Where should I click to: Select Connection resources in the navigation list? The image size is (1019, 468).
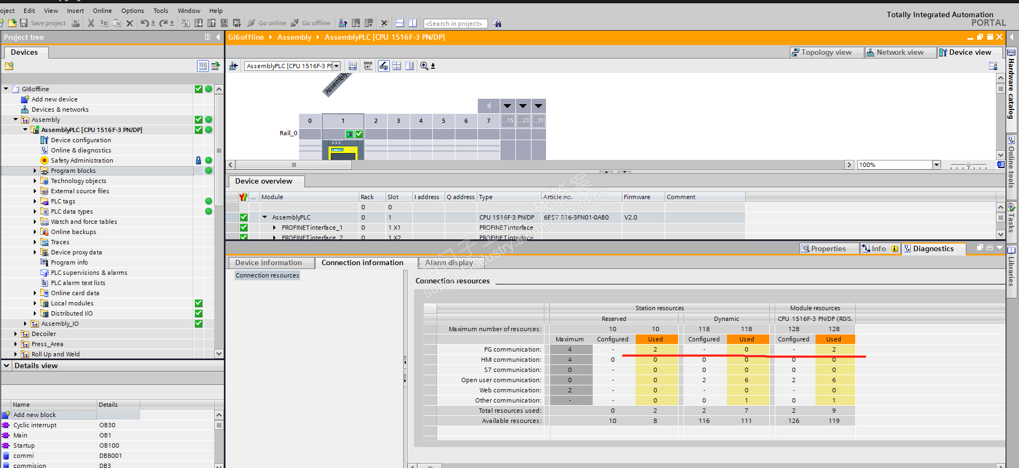click(x=267, y=275)
